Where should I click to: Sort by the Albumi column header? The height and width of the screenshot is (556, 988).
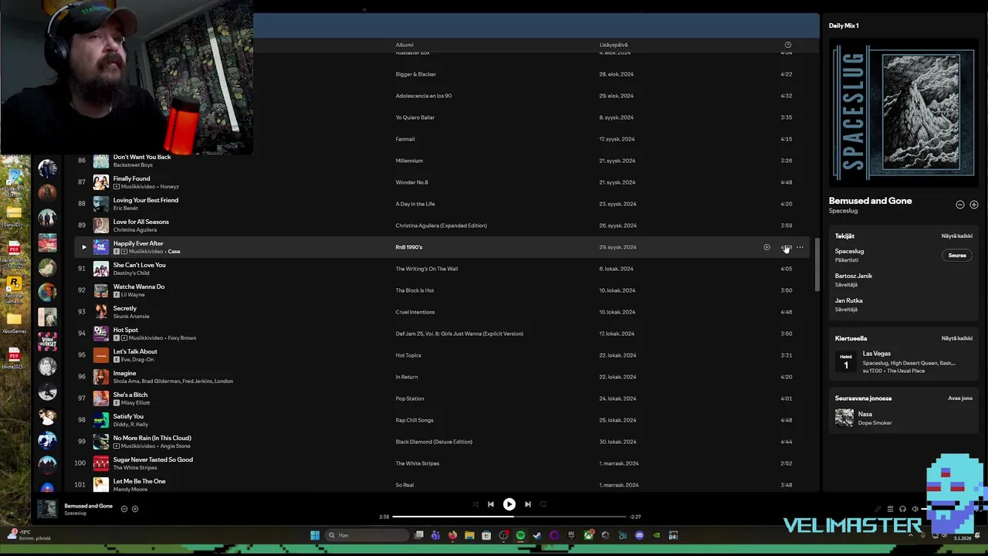404,45
